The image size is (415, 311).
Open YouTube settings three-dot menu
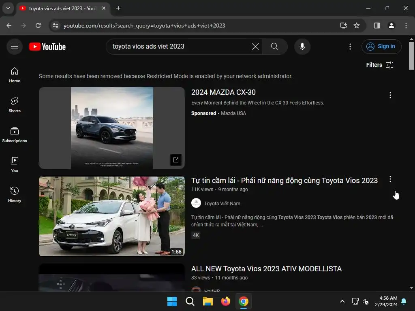[350, 47]
